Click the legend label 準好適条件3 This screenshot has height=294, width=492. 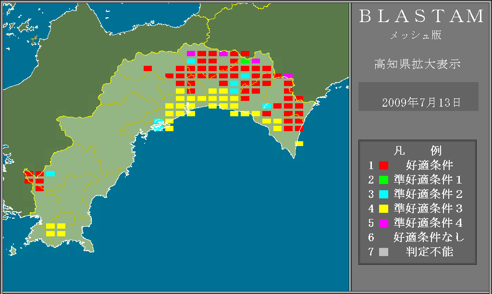click(428, 208)
